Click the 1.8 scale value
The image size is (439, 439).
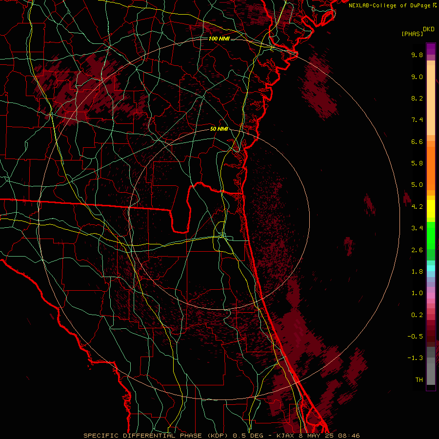[417, 272]
